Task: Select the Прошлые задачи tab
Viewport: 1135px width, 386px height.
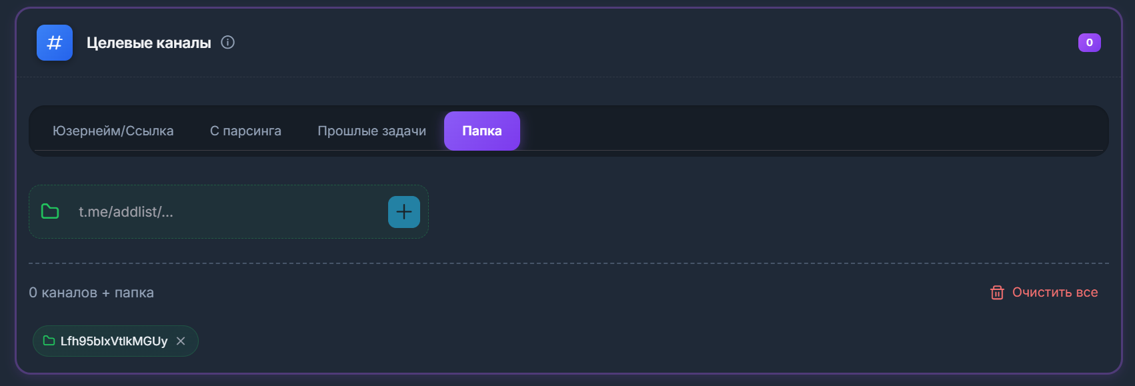Action: [x=371, y=131]
